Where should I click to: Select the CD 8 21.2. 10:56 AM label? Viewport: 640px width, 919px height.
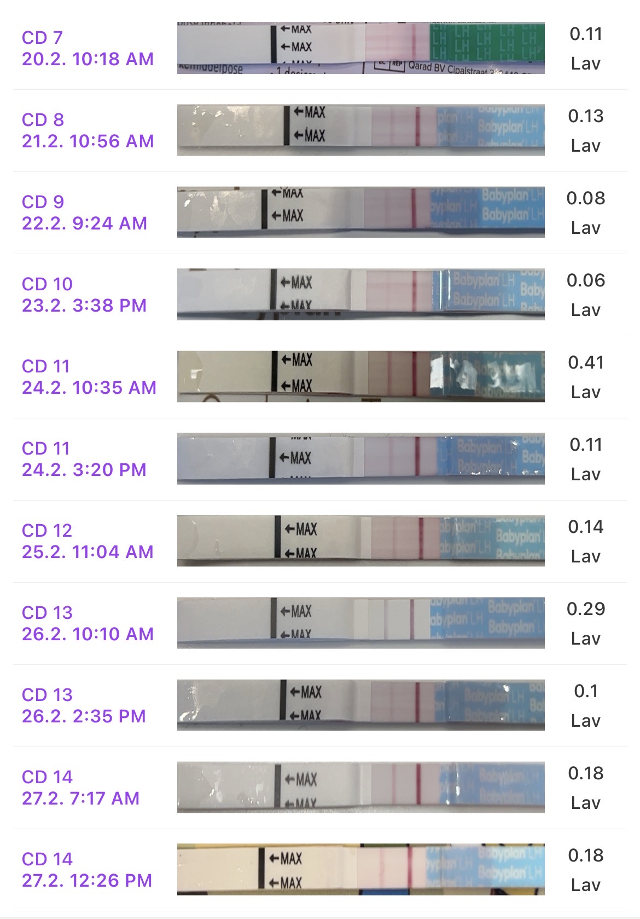pyautogui.click(x=88, y=130)
